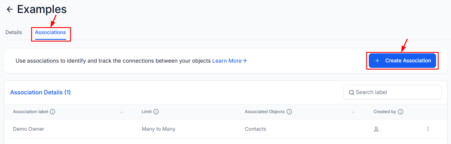The width and height of the screenshot is (451, 144).
Task: Sort by the Associated Objects arrow
Action: (x=354, y=112)
